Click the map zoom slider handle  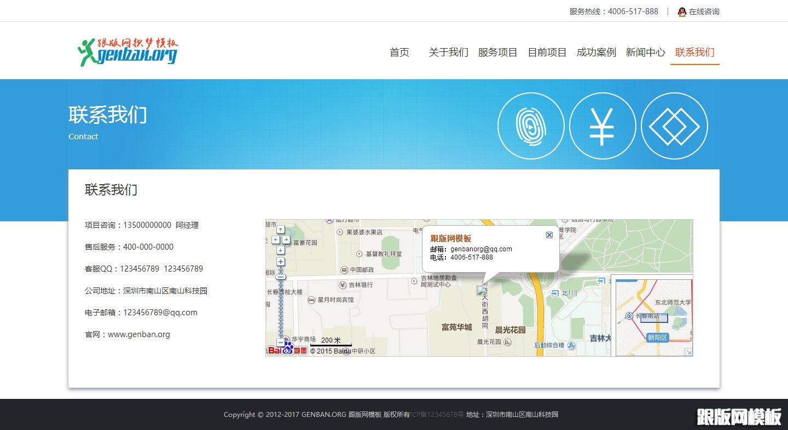click(280, 276)
